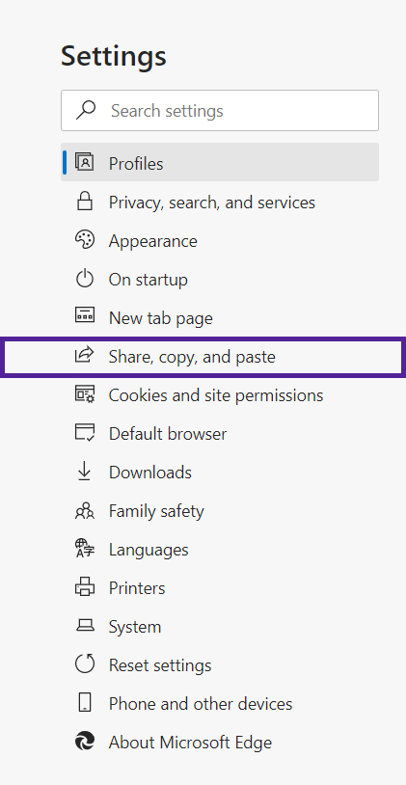
Task: Click the magnifier icon in search box
Action: pos(86,110)
